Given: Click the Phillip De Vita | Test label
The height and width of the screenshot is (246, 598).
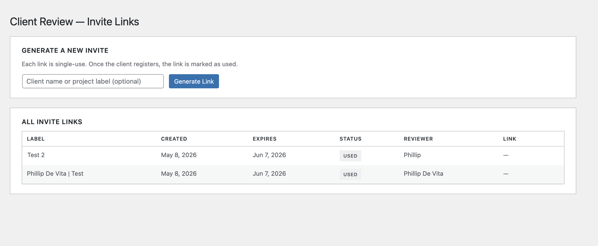Looking at the screenshot, I should tap(55, 174).
